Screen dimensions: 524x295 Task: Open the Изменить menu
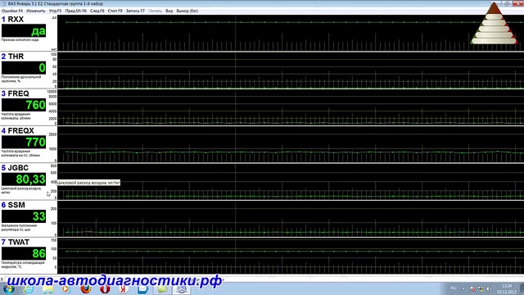click(36, 11)
